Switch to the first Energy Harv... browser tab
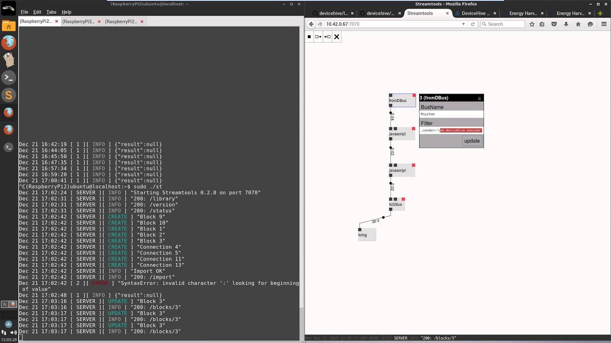This screenshot has width=611, height=343. (x=523, y=13)
